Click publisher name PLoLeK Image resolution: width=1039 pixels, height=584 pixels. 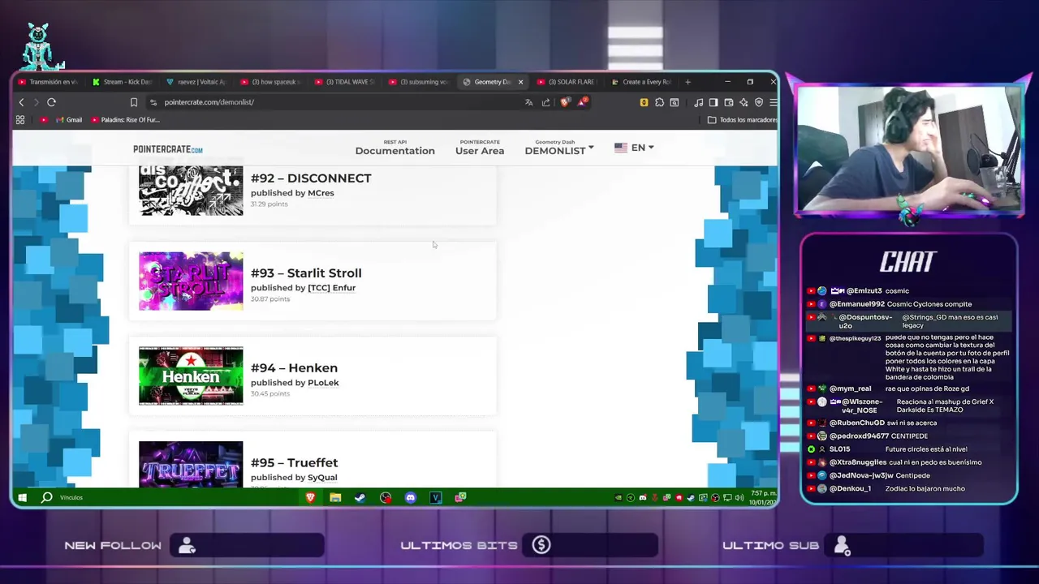pos(323,383)
